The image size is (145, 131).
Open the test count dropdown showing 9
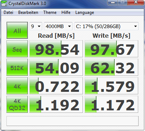point(36,26)
